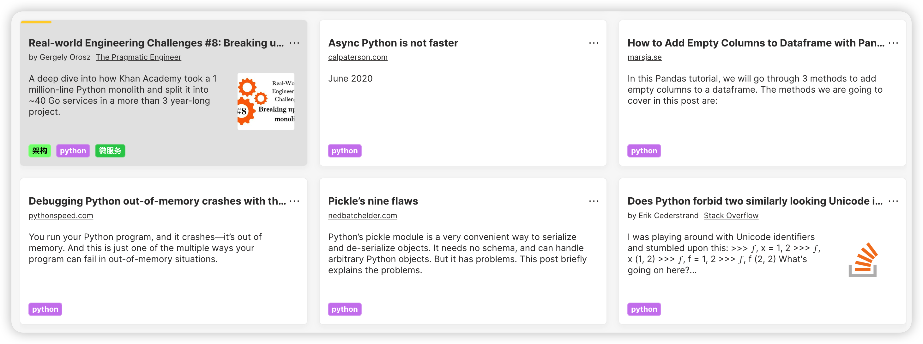This screenshot has width=923, height=344.
Task: Open the 'Pickle's nine flaws' article title
Action: click(x=373, y=201)
